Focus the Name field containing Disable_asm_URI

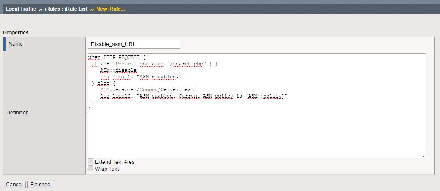coord(134,44)
